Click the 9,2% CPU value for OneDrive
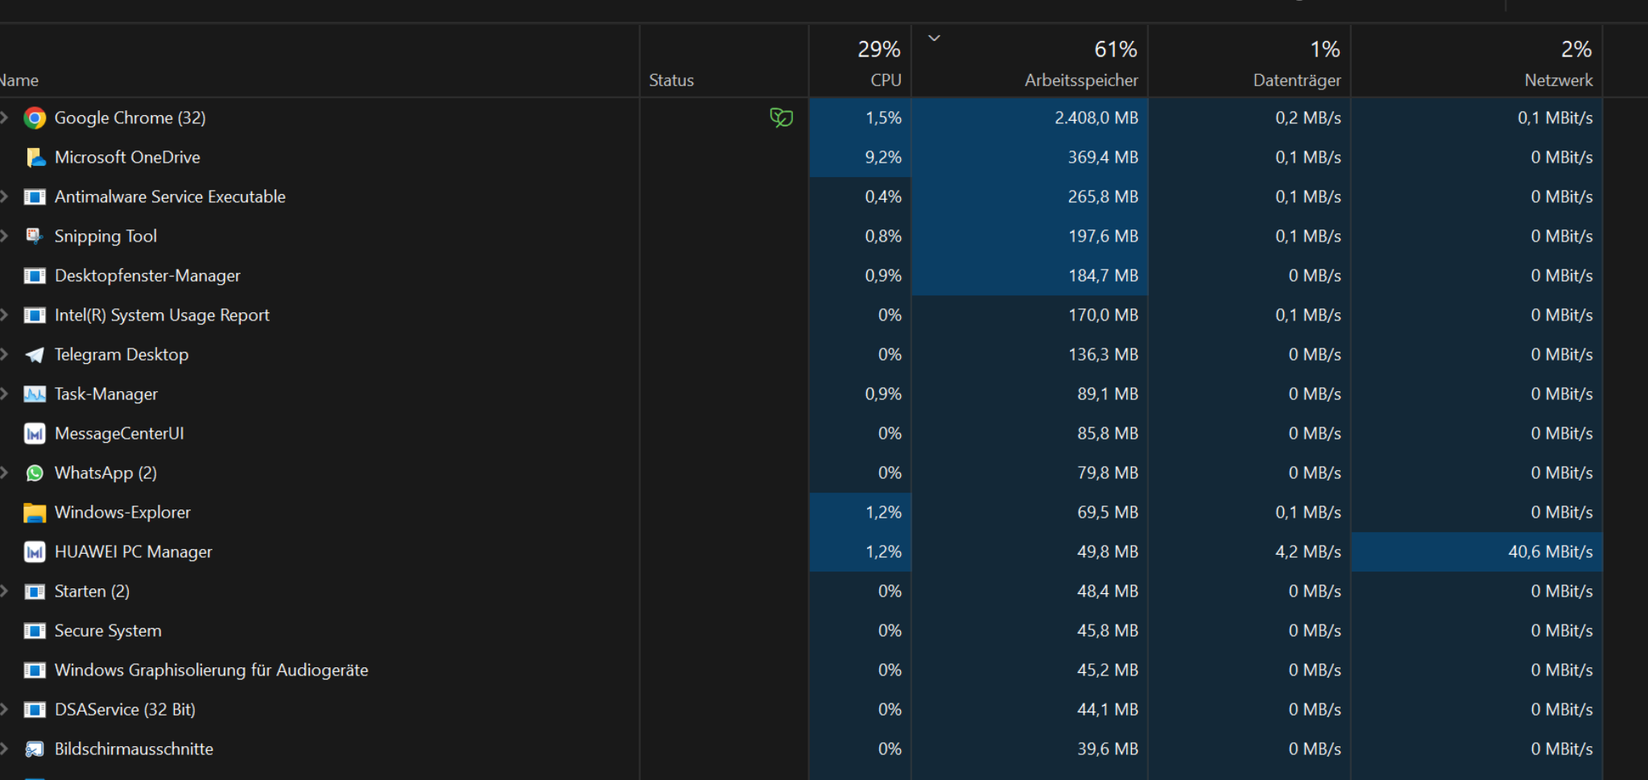This screenshot has width=1648, height=780. [x=883, y=157]
